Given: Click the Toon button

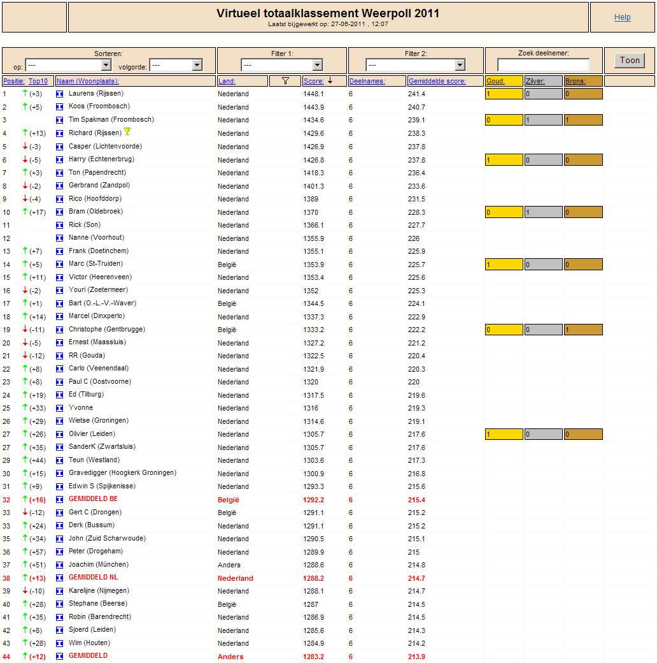Looking at the screenshot, I should (x=630, y=60).
